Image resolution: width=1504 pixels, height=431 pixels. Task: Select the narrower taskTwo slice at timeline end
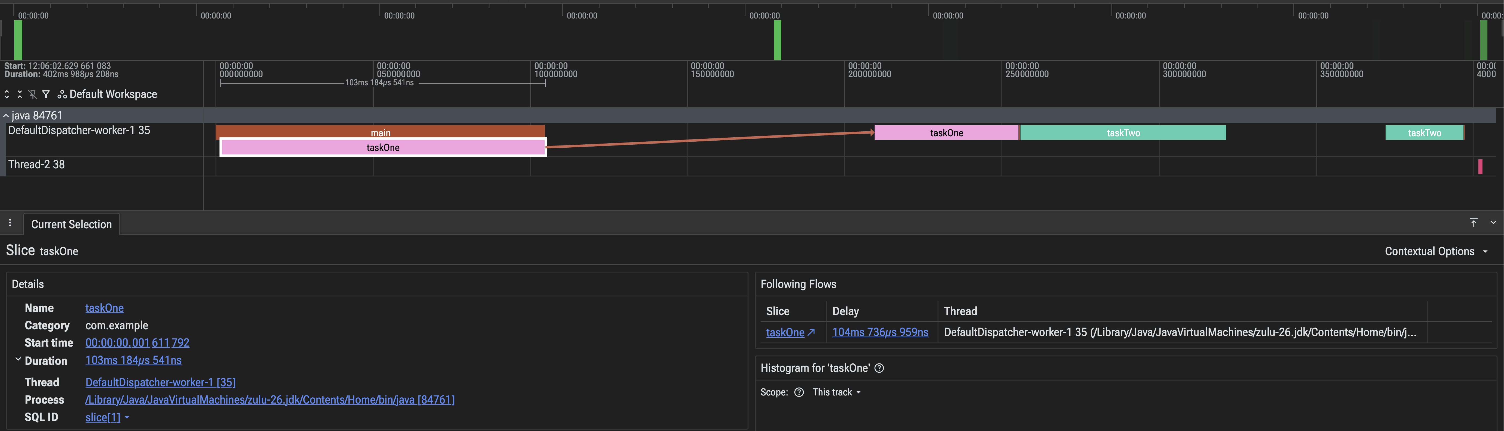click(1425, 133)
